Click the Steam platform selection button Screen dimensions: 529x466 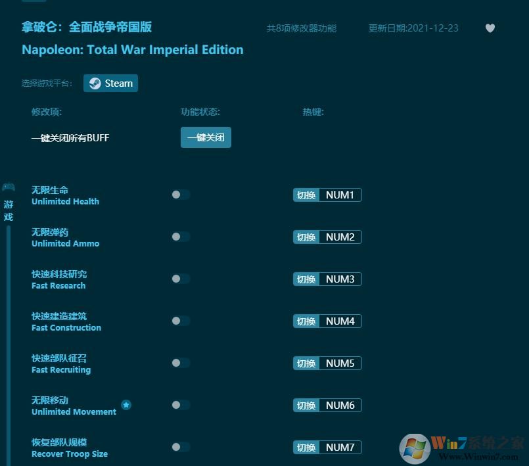coord(110,83)
